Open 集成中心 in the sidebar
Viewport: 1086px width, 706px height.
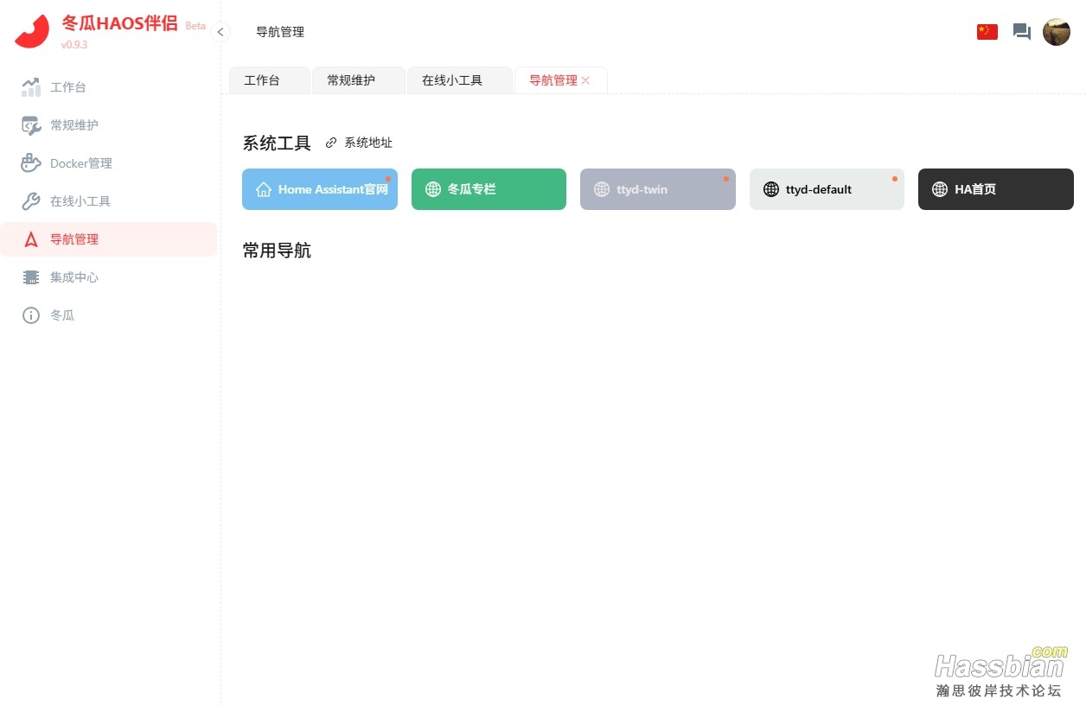109,277
